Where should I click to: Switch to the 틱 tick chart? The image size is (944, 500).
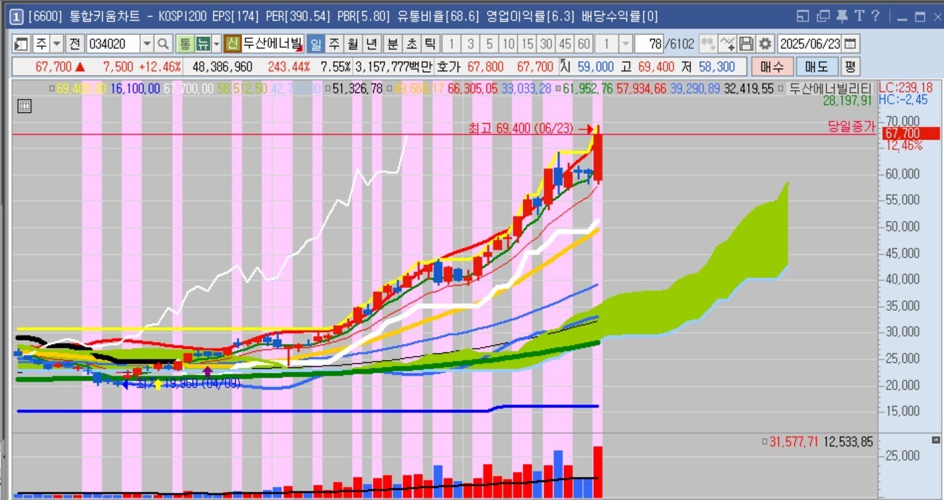click(x=430, y=44)
